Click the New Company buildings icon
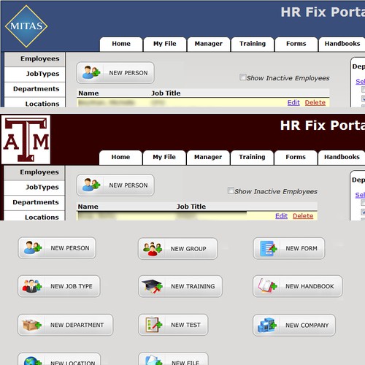Image resolution: width=365 pixels, height=365 pixels. (267, 325)
